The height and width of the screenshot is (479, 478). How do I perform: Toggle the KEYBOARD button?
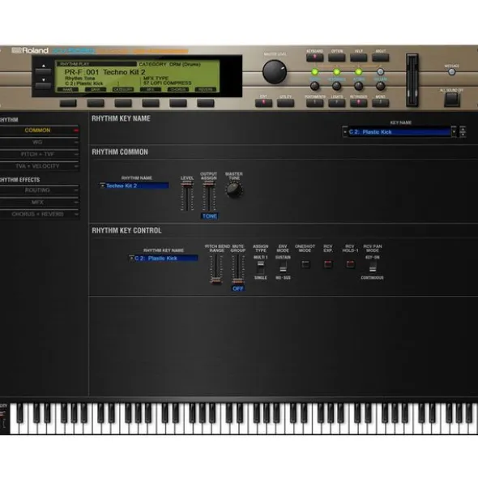314,58
